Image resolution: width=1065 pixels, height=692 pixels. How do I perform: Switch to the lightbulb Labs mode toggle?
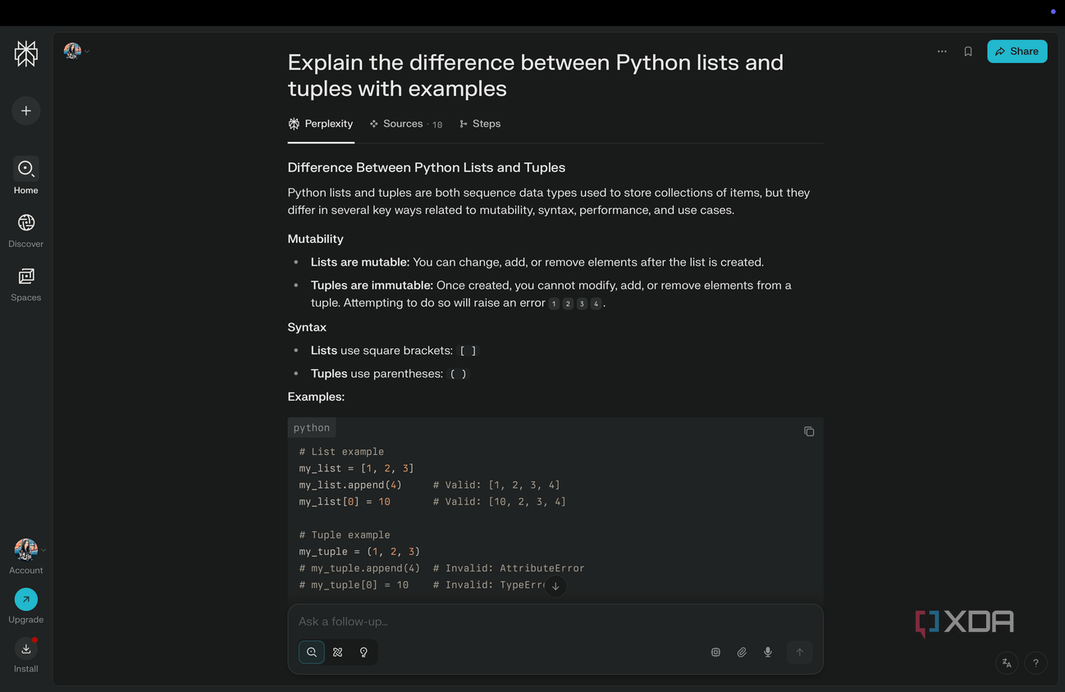point(363,652)
